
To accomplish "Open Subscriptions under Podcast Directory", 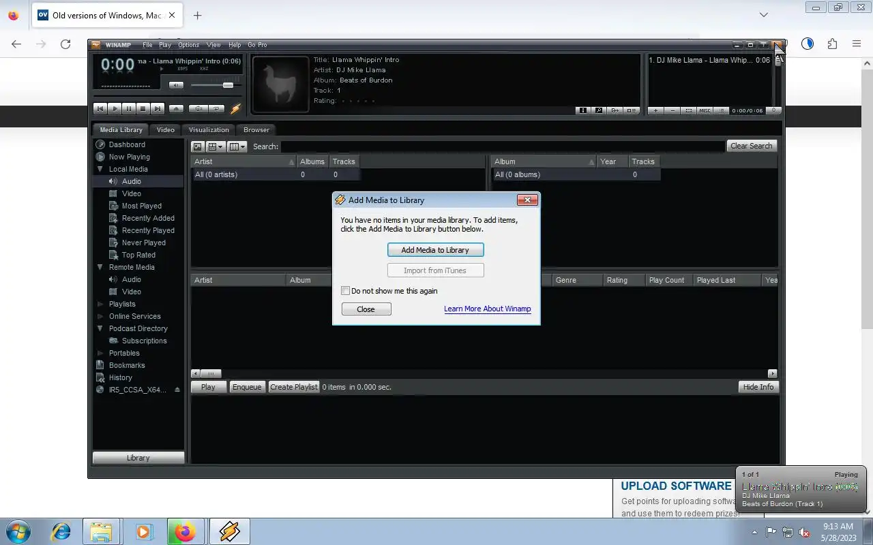I will pyautogui.click(x=144, y=341).
